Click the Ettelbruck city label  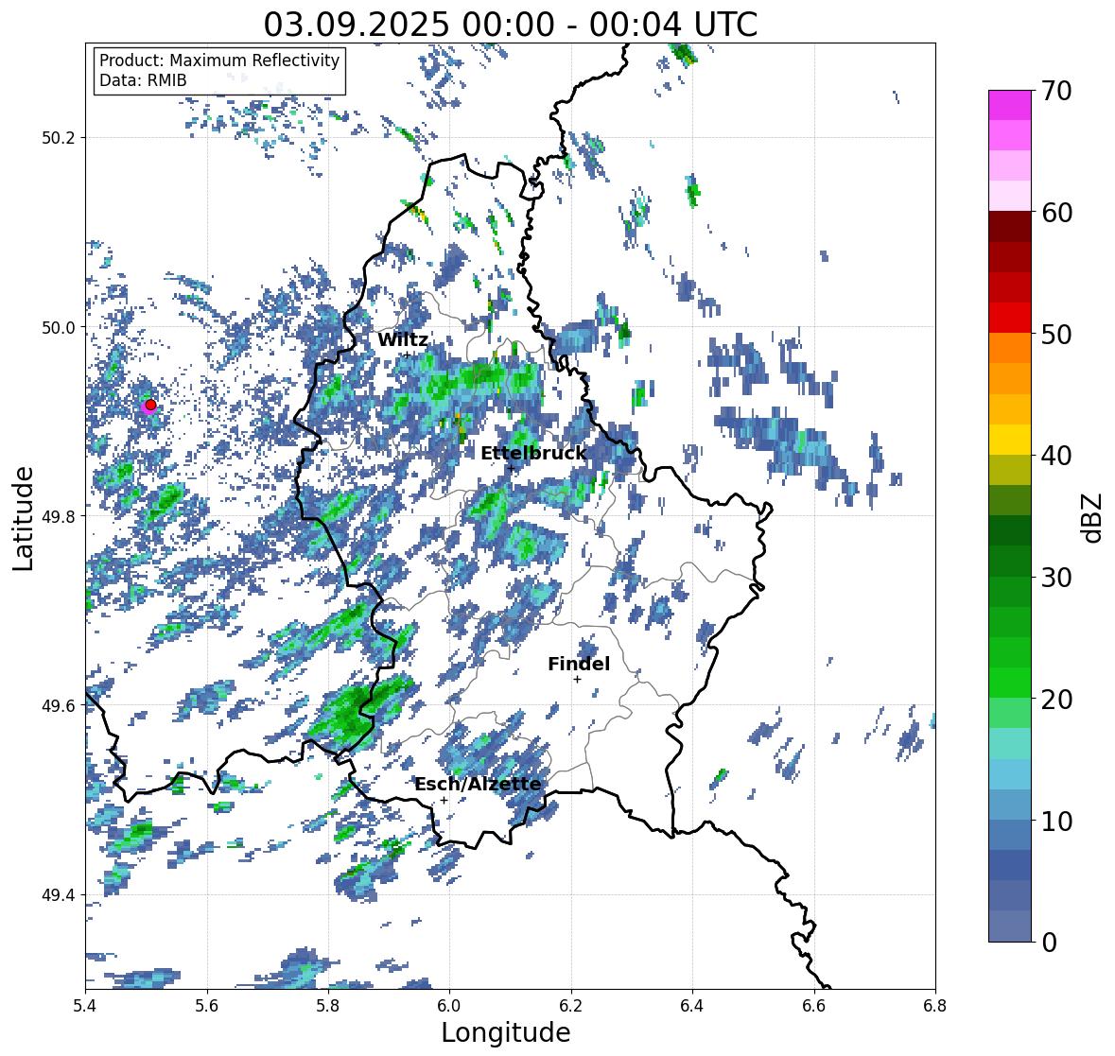(533, 453)
